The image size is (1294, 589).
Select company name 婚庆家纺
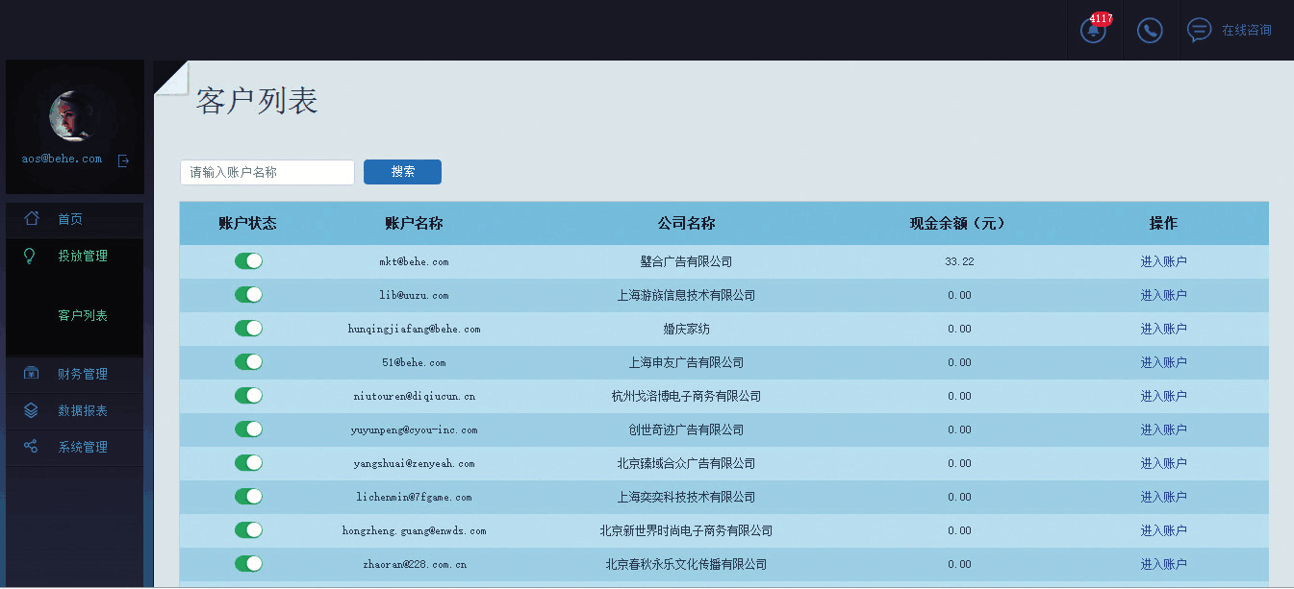point(686,329)
